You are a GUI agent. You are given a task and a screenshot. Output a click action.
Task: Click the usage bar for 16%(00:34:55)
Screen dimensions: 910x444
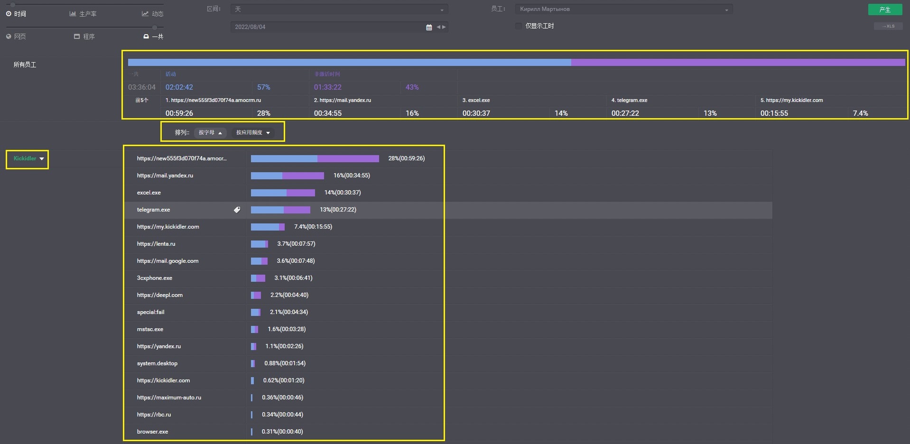pyautogui.click(x=288, y=176)
